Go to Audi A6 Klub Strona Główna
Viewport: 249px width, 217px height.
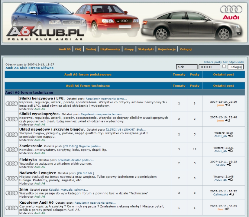(30, 68)
